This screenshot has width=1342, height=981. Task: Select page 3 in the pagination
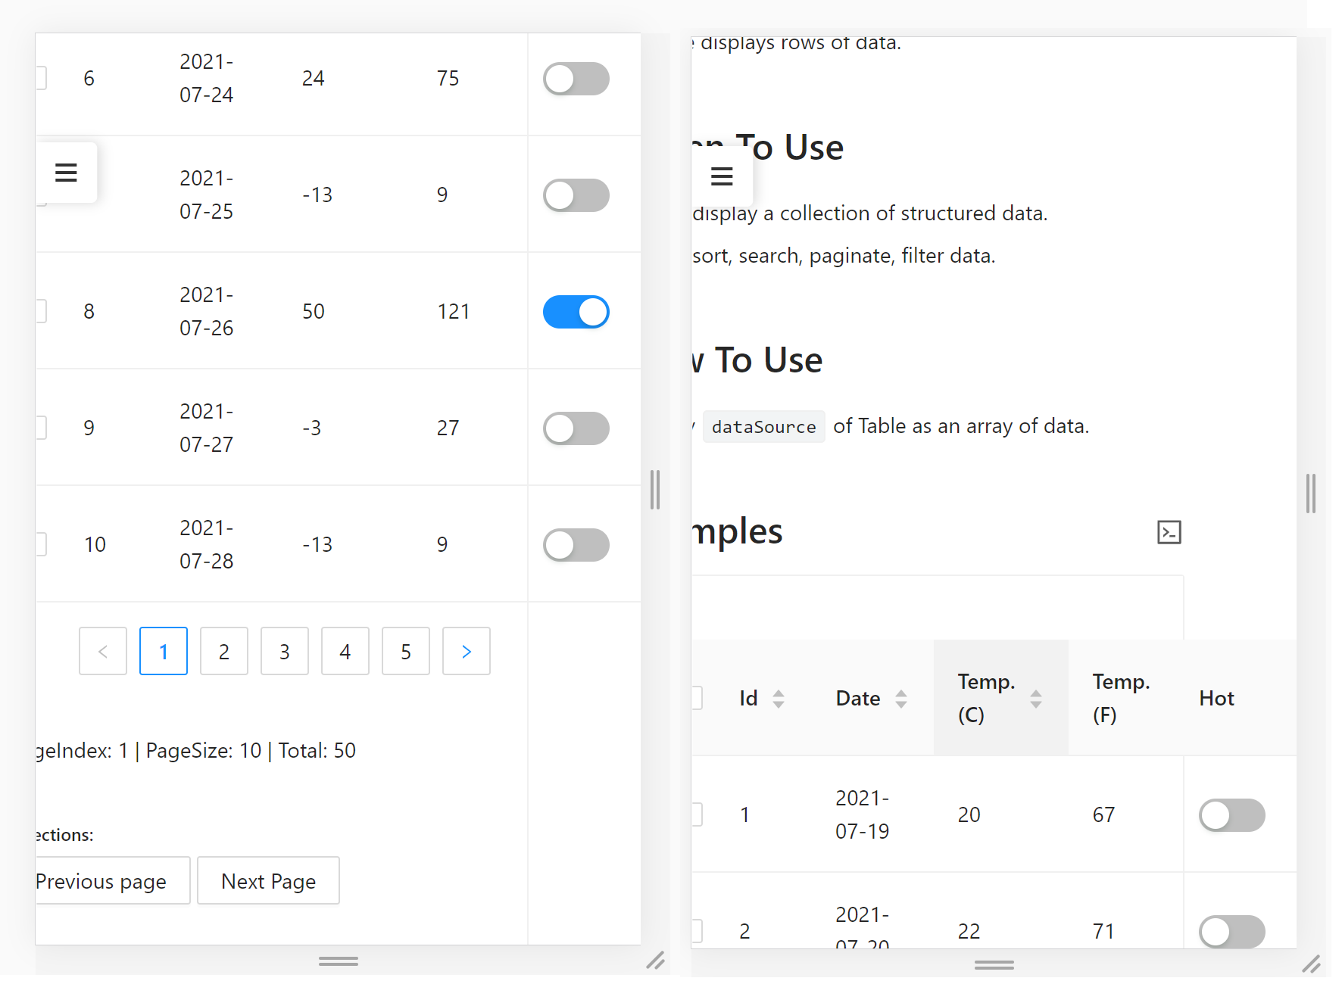point(285,651)
